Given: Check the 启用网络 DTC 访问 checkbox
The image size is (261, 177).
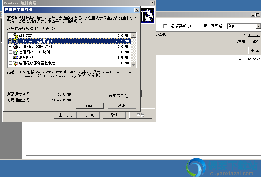Looking at the screenshot, I should click(x=10, y=52).
